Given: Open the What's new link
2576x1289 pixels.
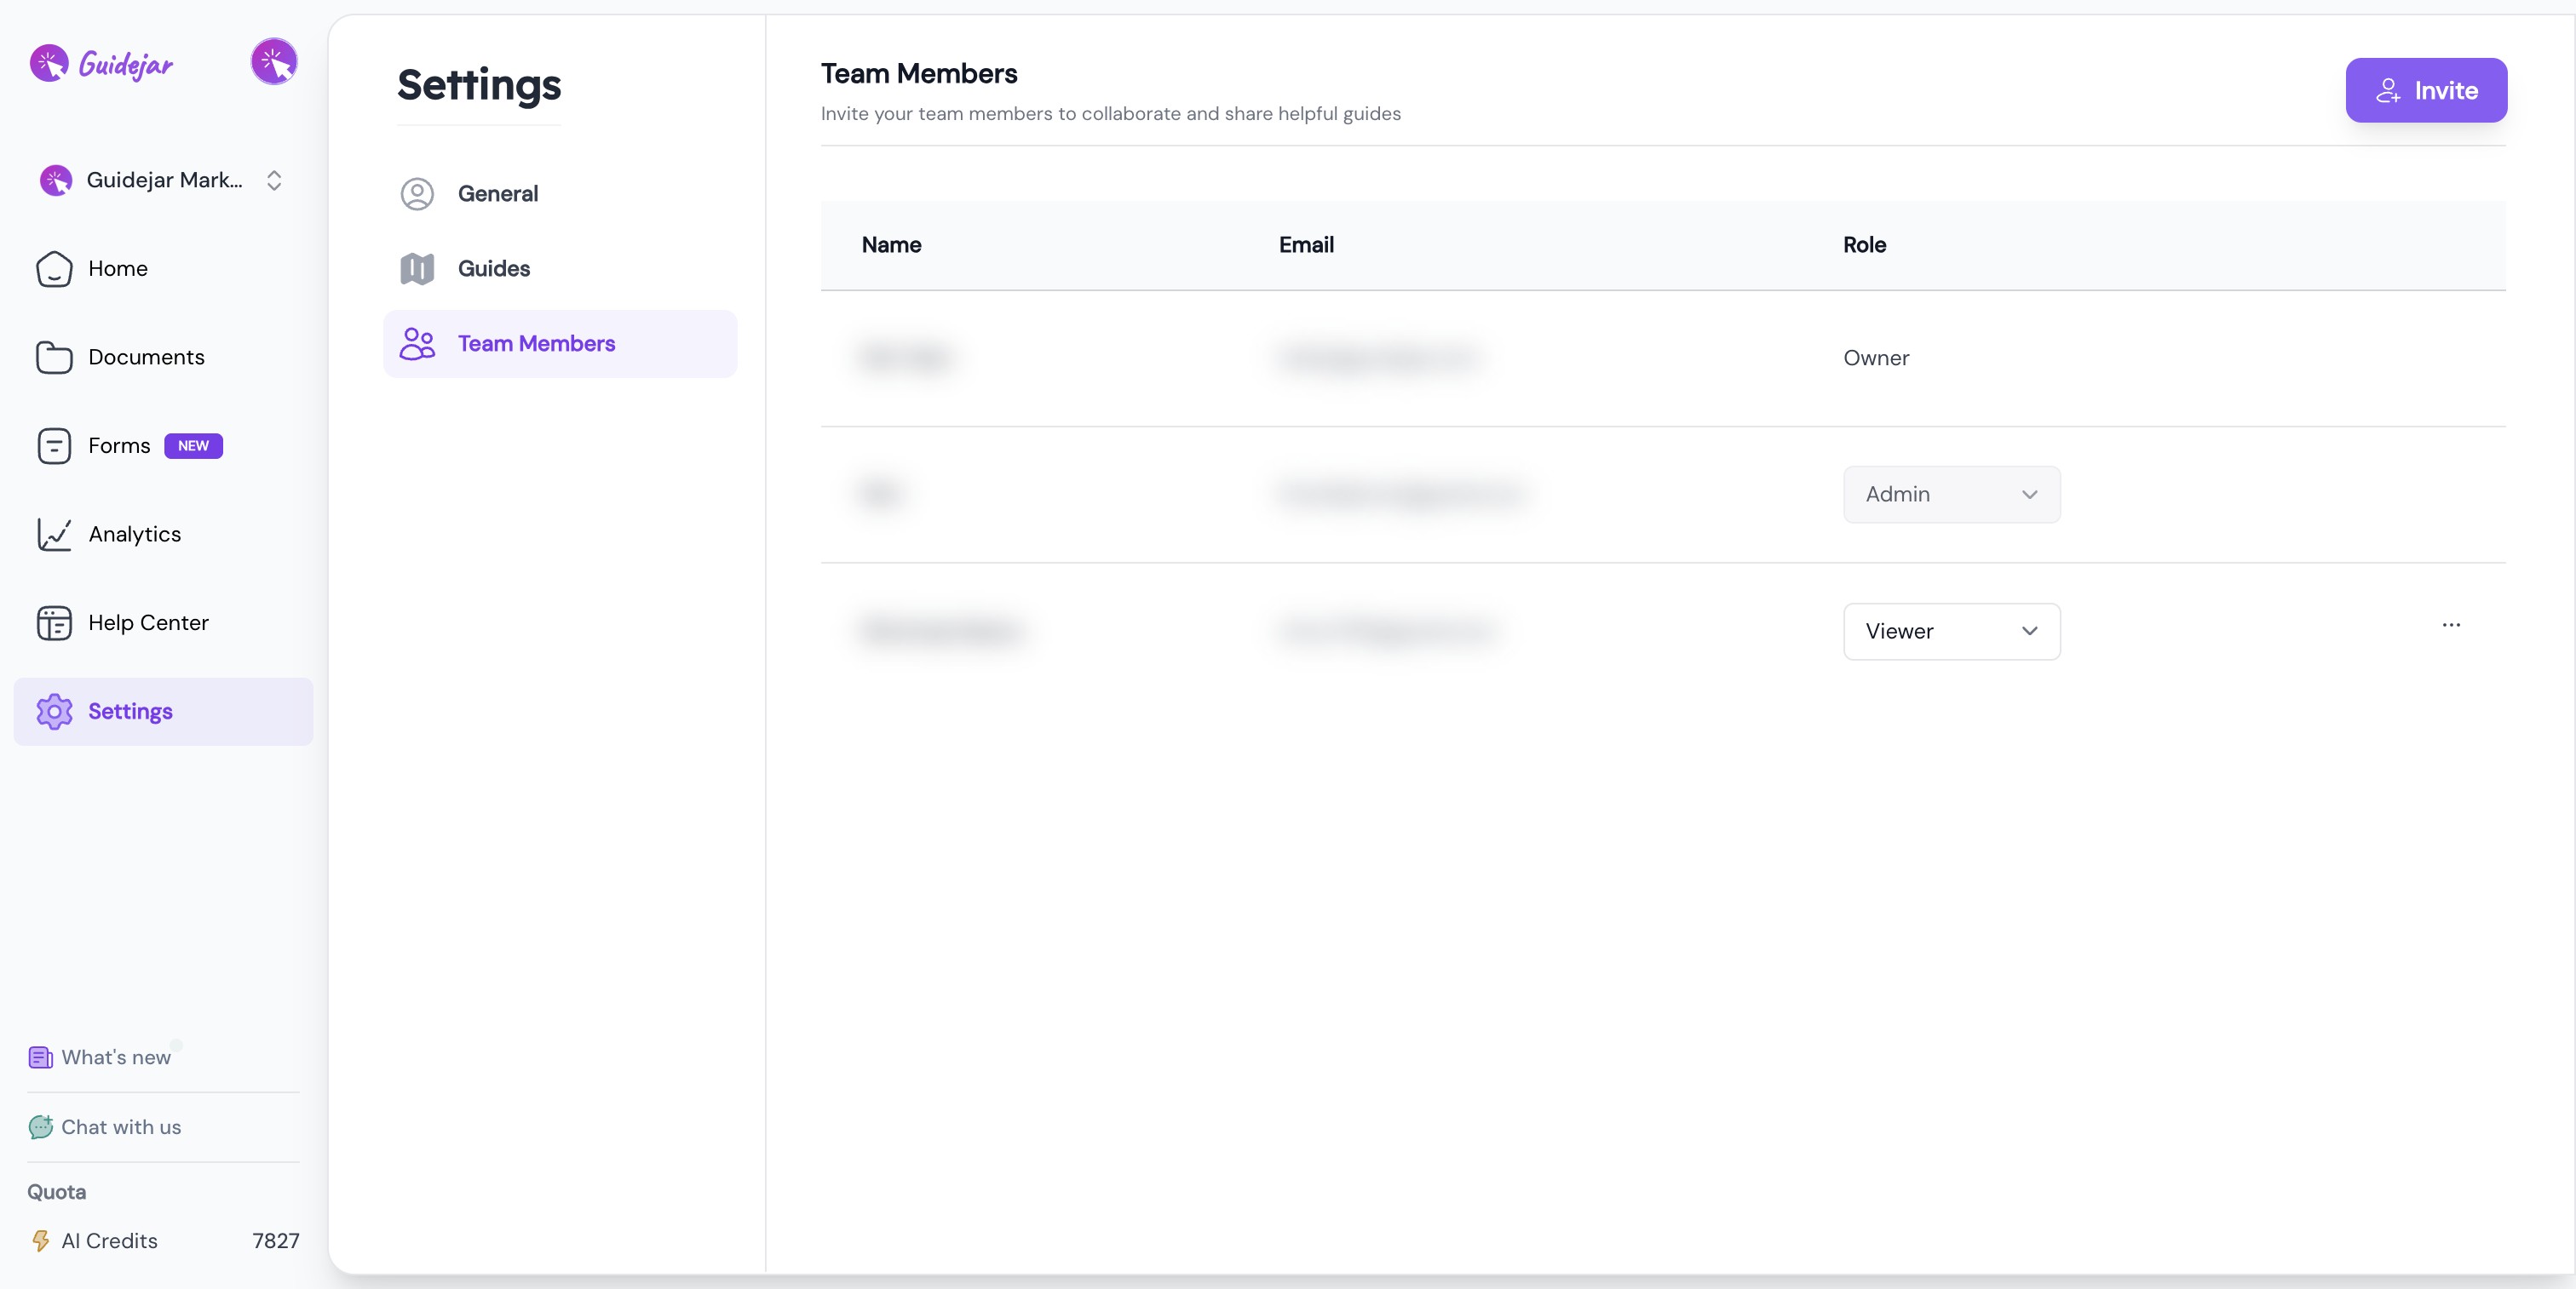Looking at the screenshot, I should 115,1057.
